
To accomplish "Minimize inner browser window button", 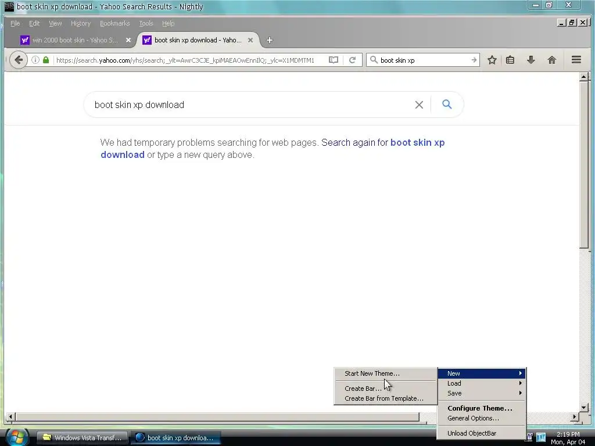I will [562, 23].
